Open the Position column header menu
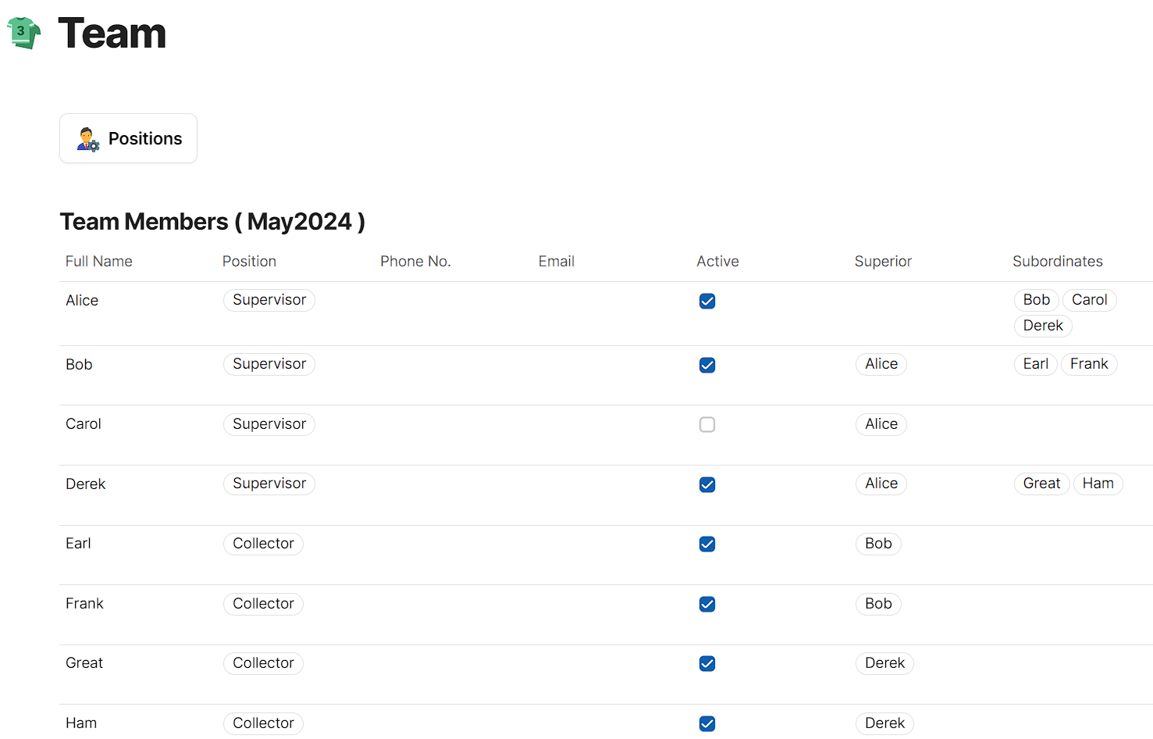The height and width of the screenshot is (739, 1153). (249, 262)
